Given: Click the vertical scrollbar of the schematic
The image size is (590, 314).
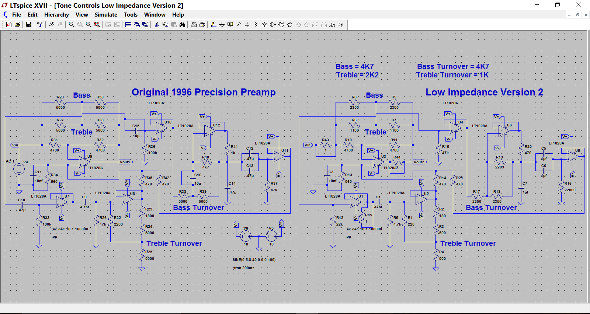Looking at the screenshot, I should tap(589, 166).
